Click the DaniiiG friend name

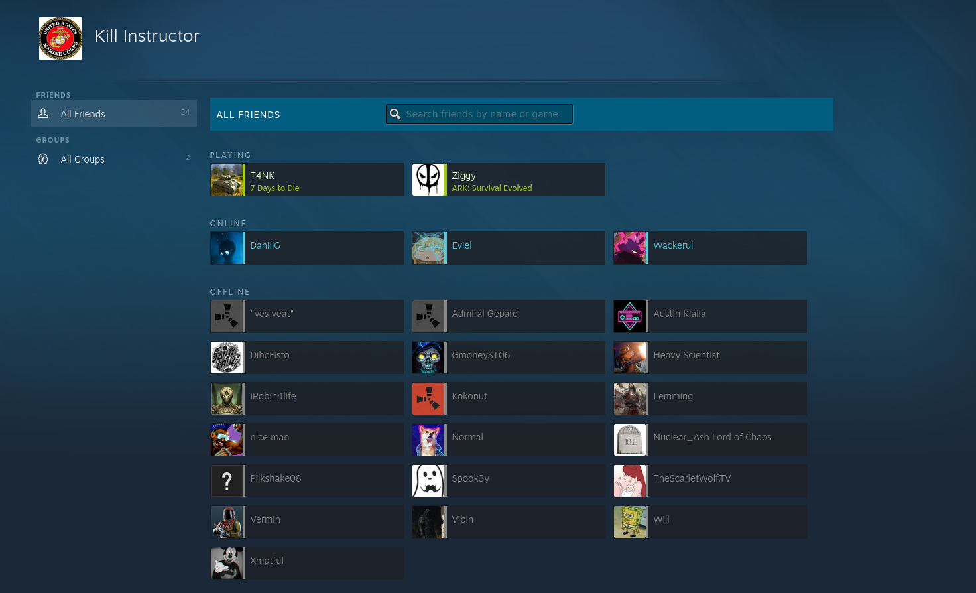(x=265, y=245)
